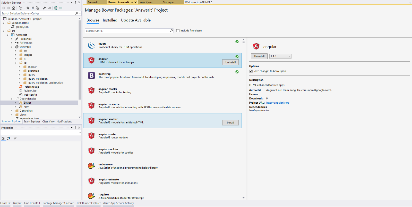
Task: Open the Error List tab
Action: tap(5, 203)
